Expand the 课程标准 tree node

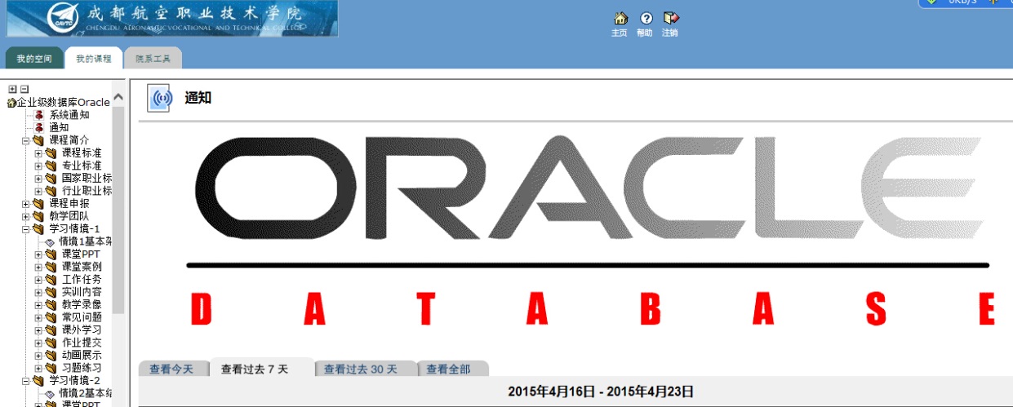click(38, 153)
